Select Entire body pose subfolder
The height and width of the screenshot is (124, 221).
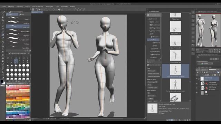[x=156, y=43]
